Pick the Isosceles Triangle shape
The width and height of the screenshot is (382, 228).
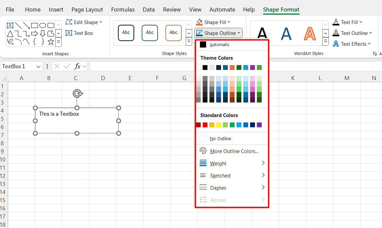(10, 34)
